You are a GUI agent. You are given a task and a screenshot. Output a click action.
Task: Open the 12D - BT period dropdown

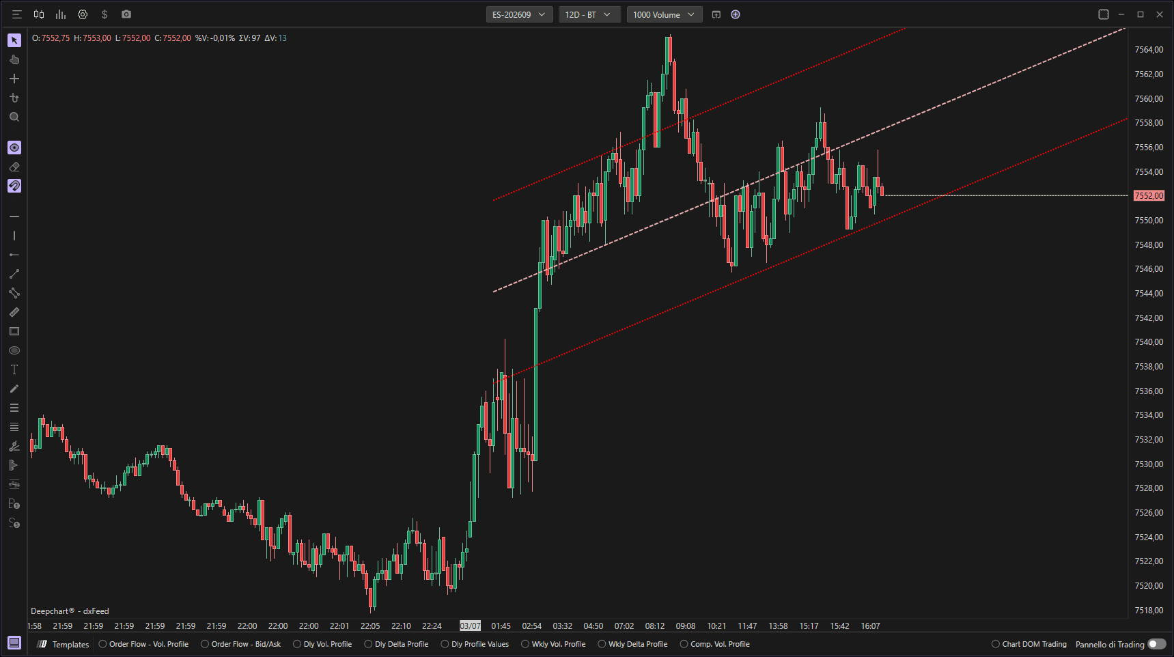pyautogui.click(x=589, y=14)
